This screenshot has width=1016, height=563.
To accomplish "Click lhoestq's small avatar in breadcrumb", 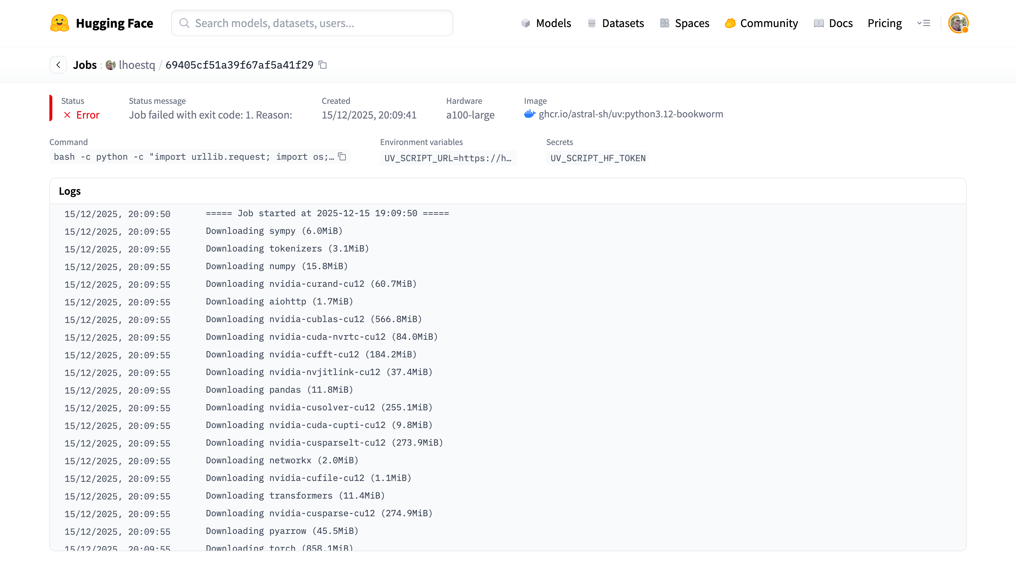I will (x=111, y=65).
